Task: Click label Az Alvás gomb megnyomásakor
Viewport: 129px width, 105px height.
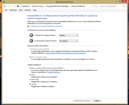Action: (46, 41)
